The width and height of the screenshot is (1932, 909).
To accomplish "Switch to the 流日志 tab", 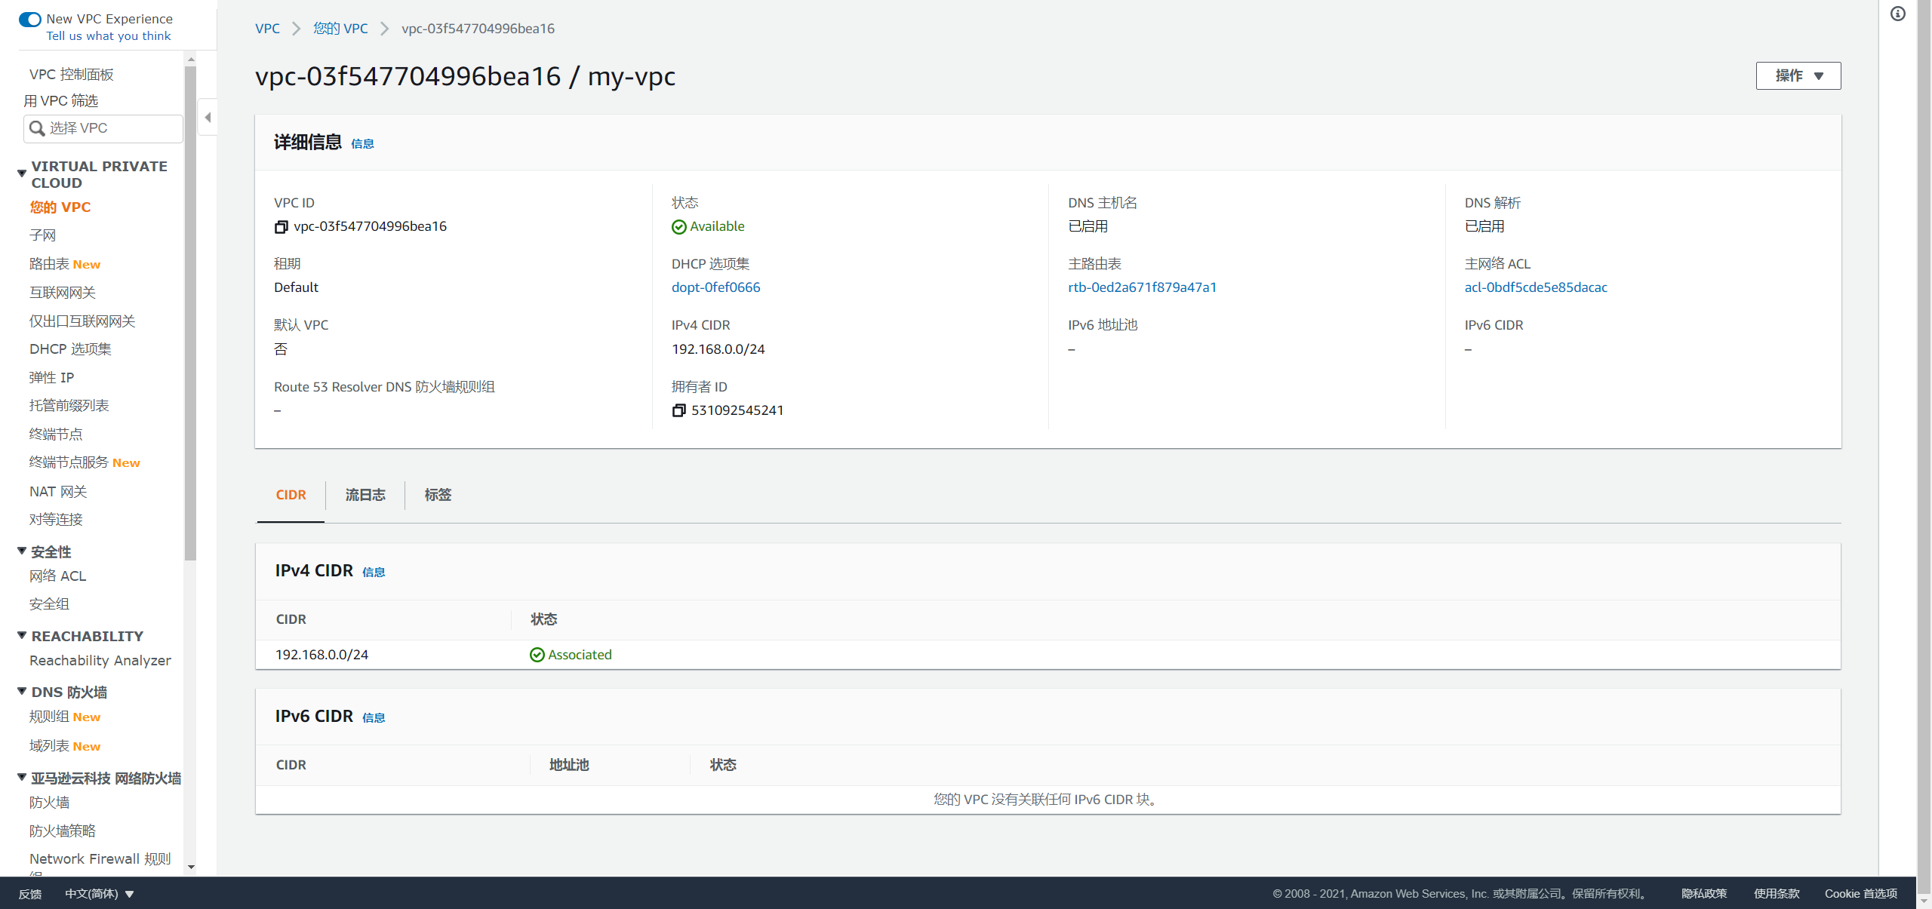I will tap(365, 496).
